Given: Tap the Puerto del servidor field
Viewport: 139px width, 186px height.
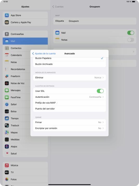Looking at the screenshot, I should click(x=69, y=109).
